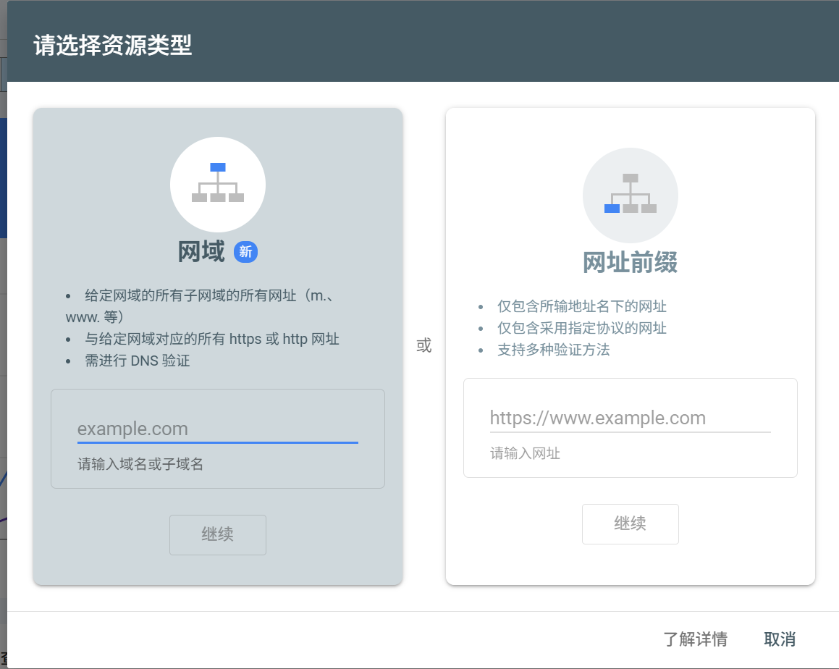Click the https://www.example.com URL input field
This screenshot has height=669, width=839.
click(x=631, y=418)
